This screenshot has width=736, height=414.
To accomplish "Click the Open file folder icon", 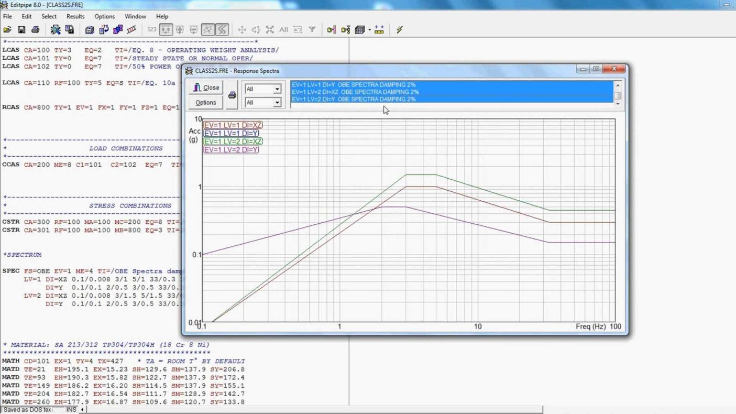I will coord(7,30).
